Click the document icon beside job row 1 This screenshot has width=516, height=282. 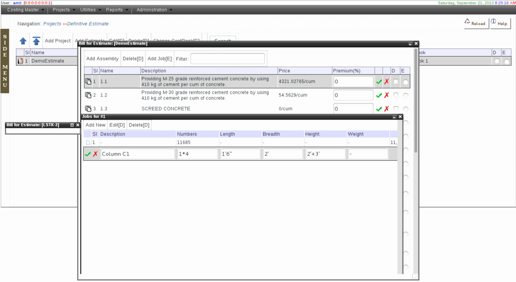coord(88,142)
